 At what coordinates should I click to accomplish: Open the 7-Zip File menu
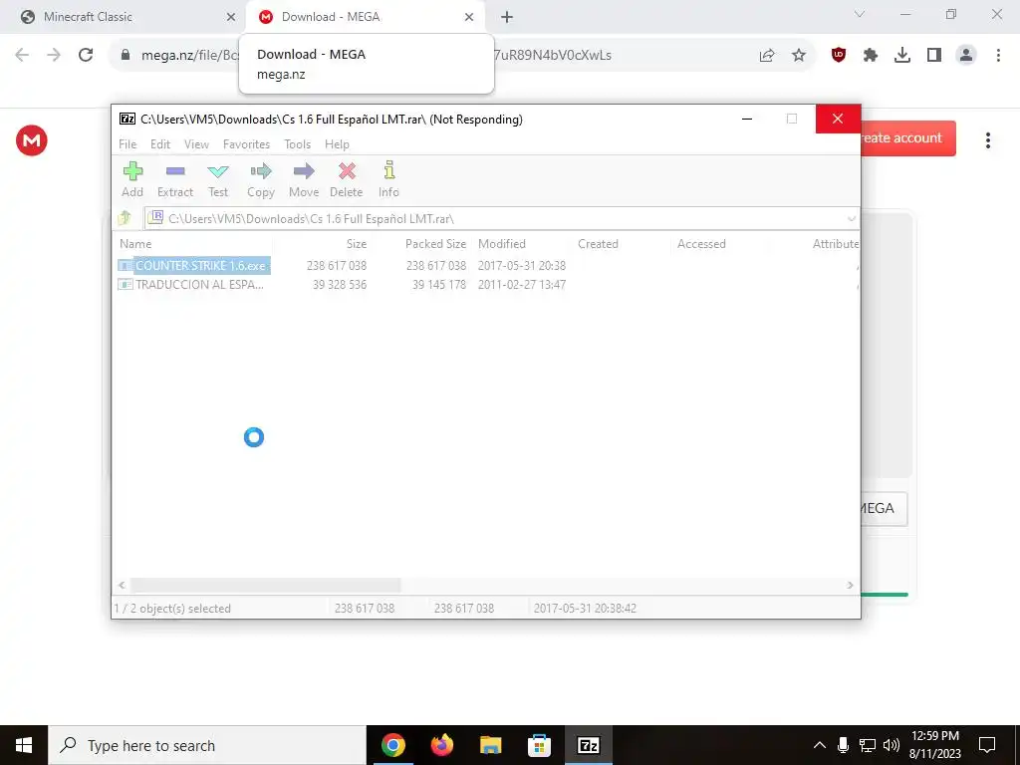point(127,144)
